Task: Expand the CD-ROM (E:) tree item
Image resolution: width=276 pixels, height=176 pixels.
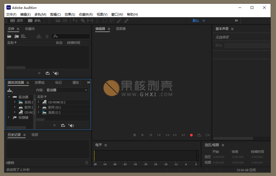Action: [x=39, y=102]
